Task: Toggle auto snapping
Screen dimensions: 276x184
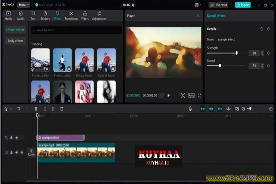Action: tap(211, 108)
